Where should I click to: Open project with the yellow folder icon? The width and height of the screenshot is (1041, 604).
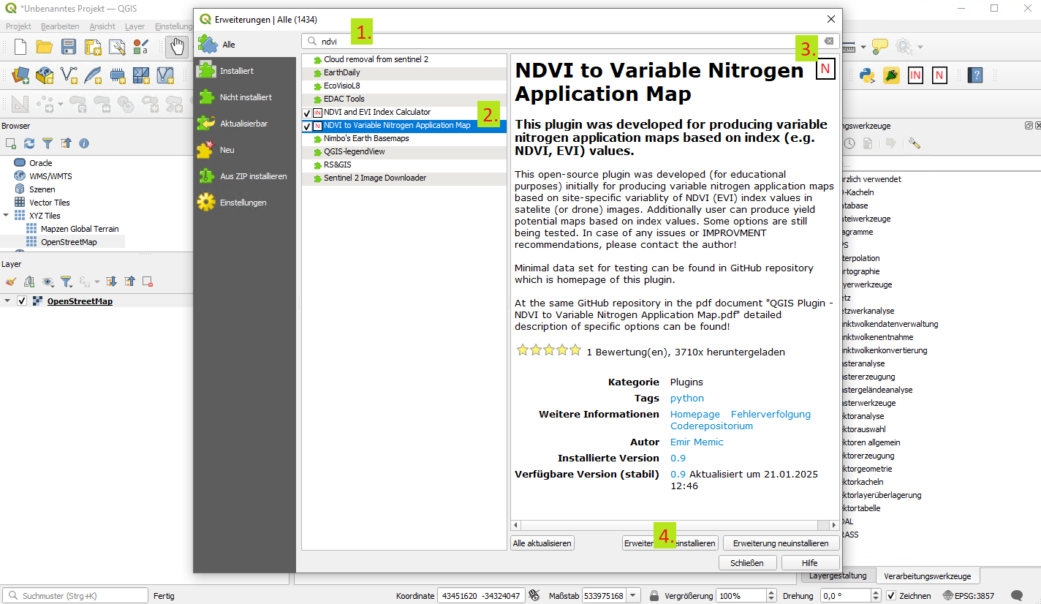[45, 47]
